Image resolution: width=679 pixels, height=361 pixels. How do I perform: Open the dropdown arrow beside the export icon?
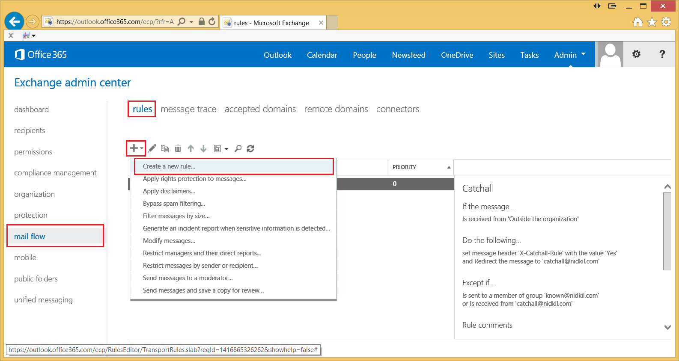coord(226,149)
